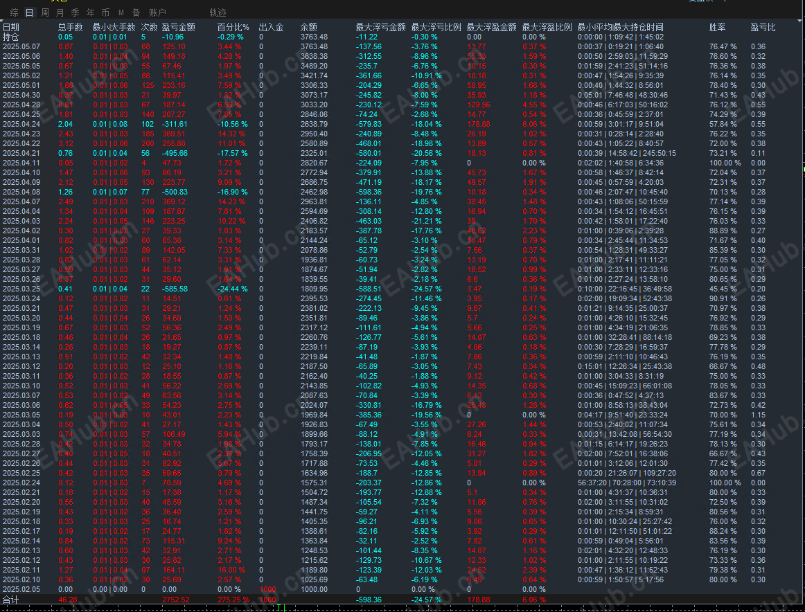Select the 日 (daily) tab

[x=29, y=12]
